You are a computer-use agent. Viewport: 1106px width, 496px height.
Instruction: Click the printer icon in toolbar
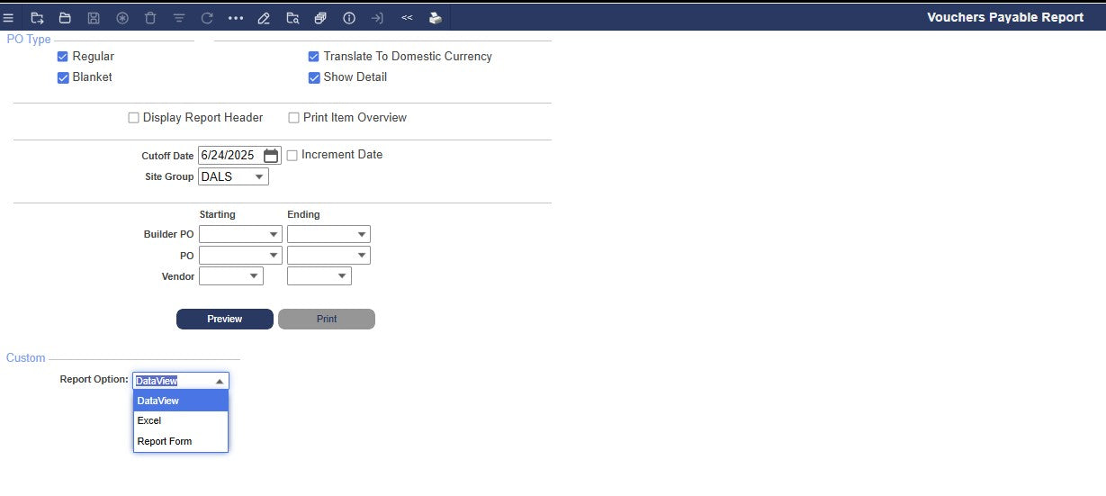[436, 17]
